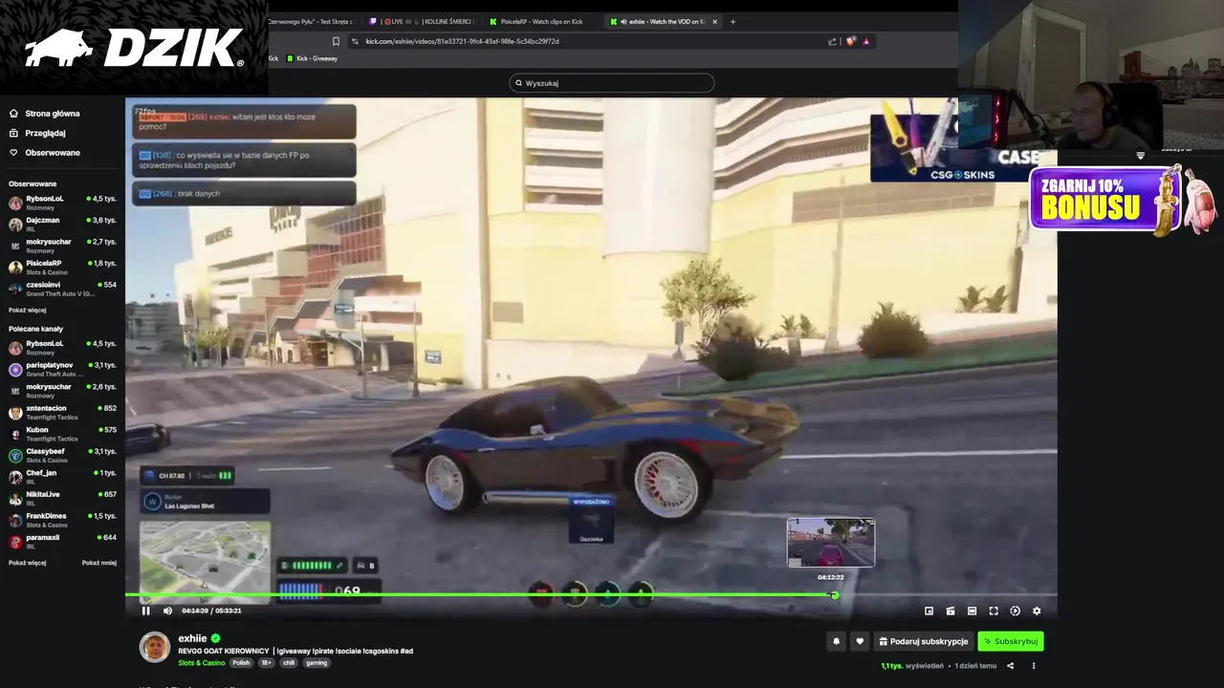The image size is (1224, 688).
Task: Open Slots & Casino category link
Action: (201, 662)
